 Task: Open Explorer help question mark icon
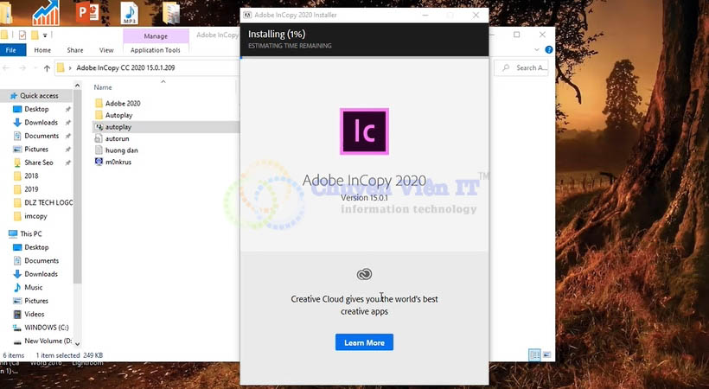point(549,50)
